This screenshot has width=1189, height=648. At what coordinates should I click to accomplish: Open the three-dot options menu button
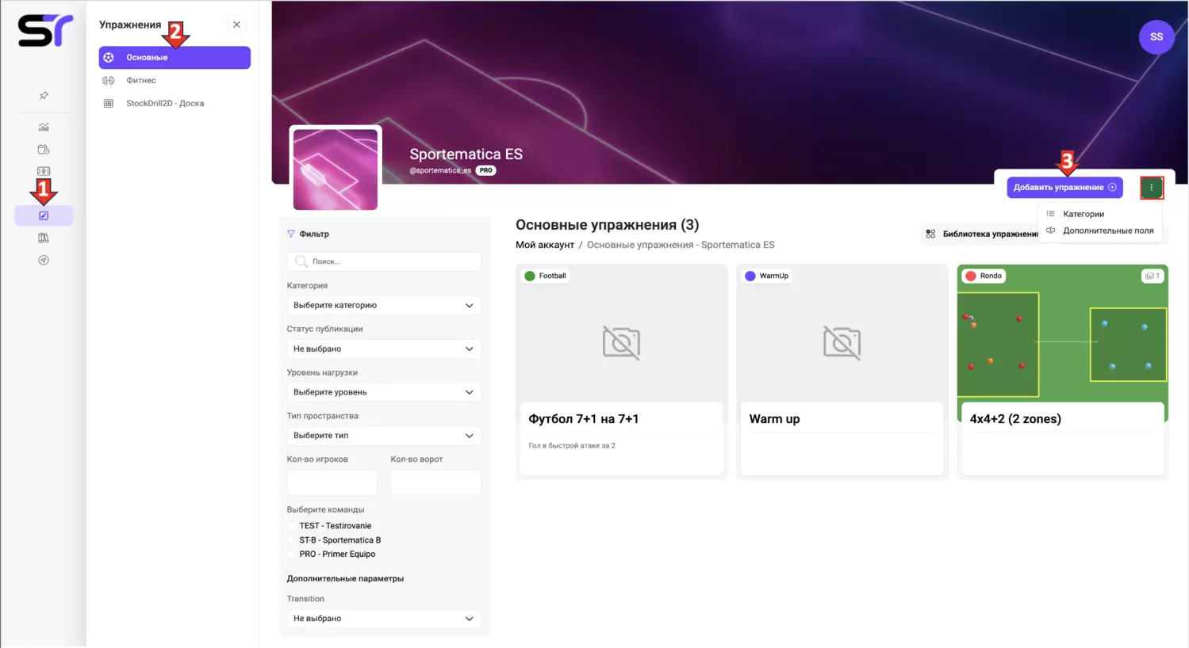click(1152, 187)
